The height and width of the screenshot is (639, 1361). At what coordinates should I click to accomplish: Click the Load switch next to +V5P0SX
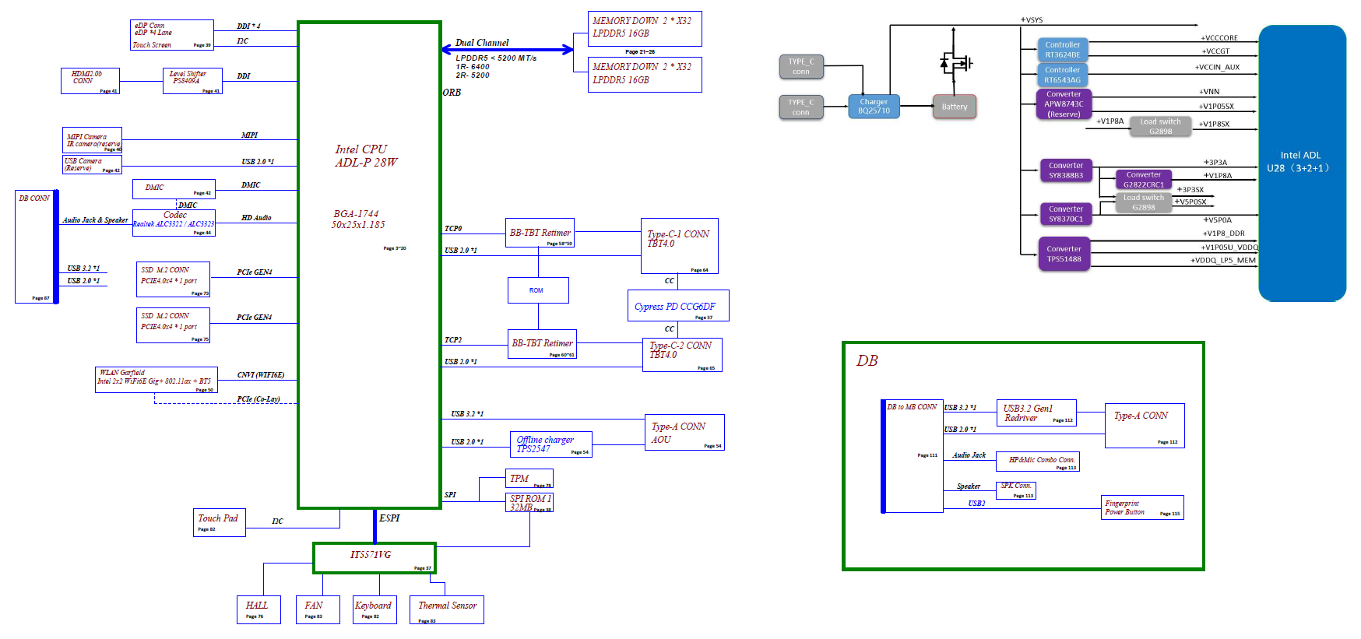1144,202
